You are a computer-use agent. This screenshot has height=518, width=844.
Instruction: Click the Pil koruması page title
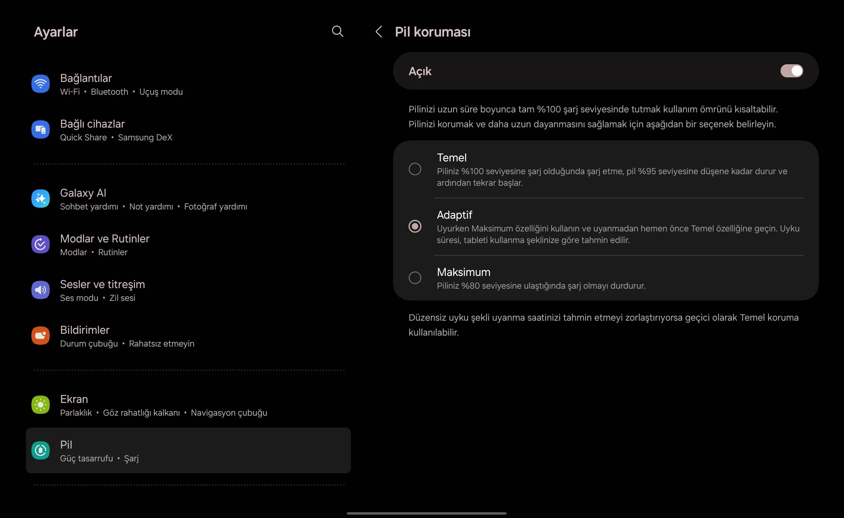(432, 32)
